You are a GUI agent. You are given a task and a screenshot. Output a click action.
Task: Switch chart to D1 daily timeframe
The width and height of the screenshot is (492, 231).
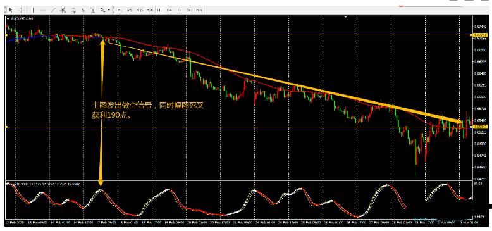click(180, 10)
